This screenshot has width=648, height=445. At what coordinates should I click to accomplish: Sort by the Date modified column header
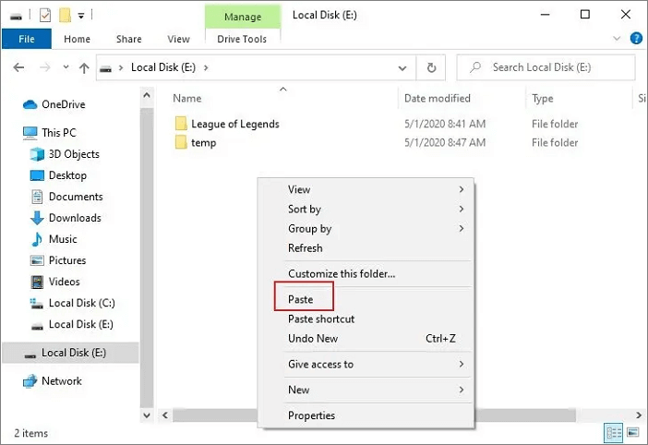pos(437,98)
